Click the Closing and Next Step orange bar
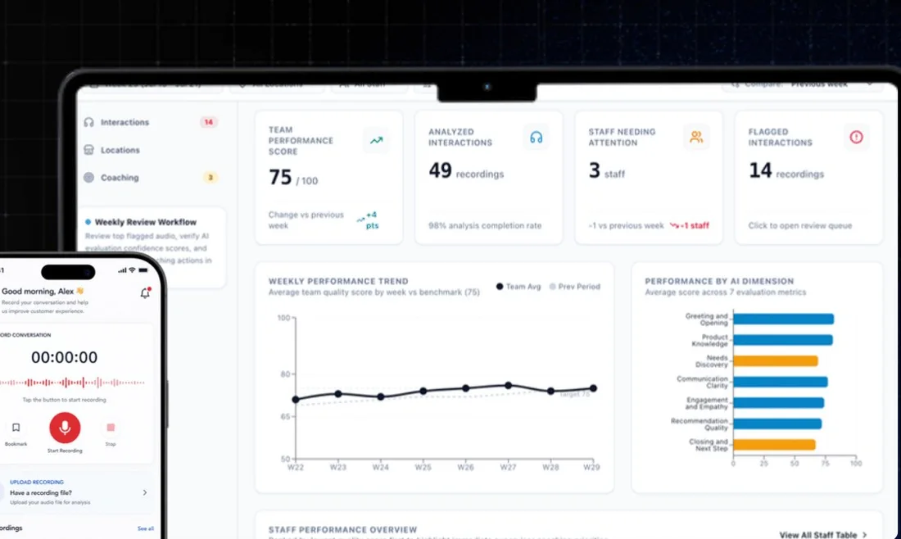Screen dimensions: 901x539 coord(774,445)
